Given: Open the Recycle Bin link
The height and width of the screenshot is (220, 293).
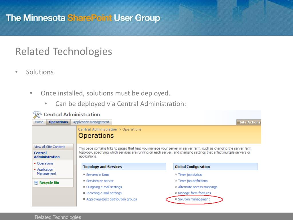Looking at the screenshot, I should pos(49,182).
